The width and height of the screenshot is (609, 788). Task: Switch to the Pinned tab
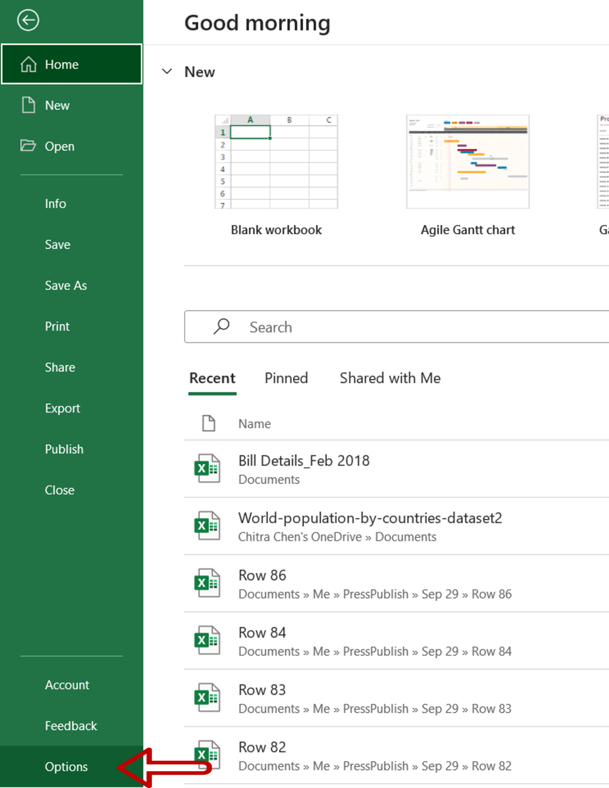point(286,378)
